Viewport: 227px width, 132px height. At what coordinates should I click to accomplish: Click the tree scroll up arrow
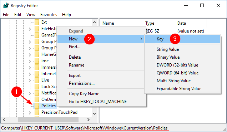94,22
